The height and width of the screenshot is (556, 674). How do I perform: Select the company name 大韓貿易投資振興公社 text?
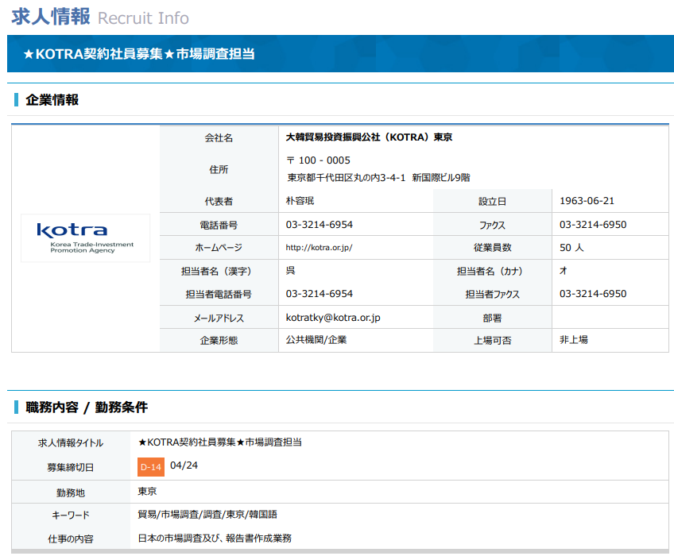click(x=370, y=137)
